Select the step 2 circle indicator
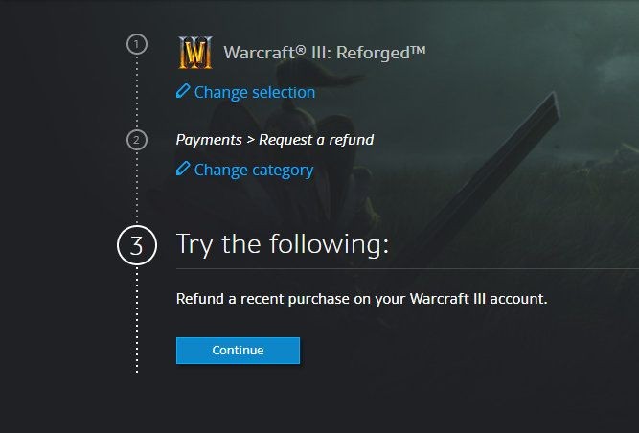The height and width of the screenshot is (433, 639). click(x=137, y=140)
